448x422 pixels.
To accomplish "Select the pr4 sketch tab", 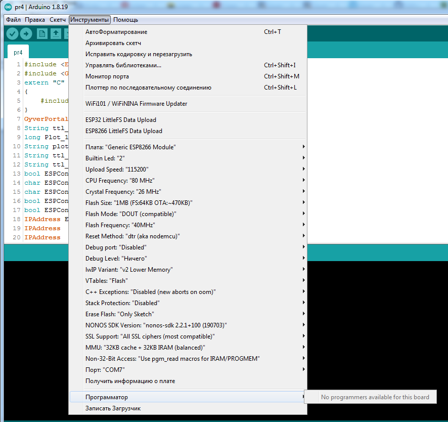I will pyautogui.click(x=18, y=52).
